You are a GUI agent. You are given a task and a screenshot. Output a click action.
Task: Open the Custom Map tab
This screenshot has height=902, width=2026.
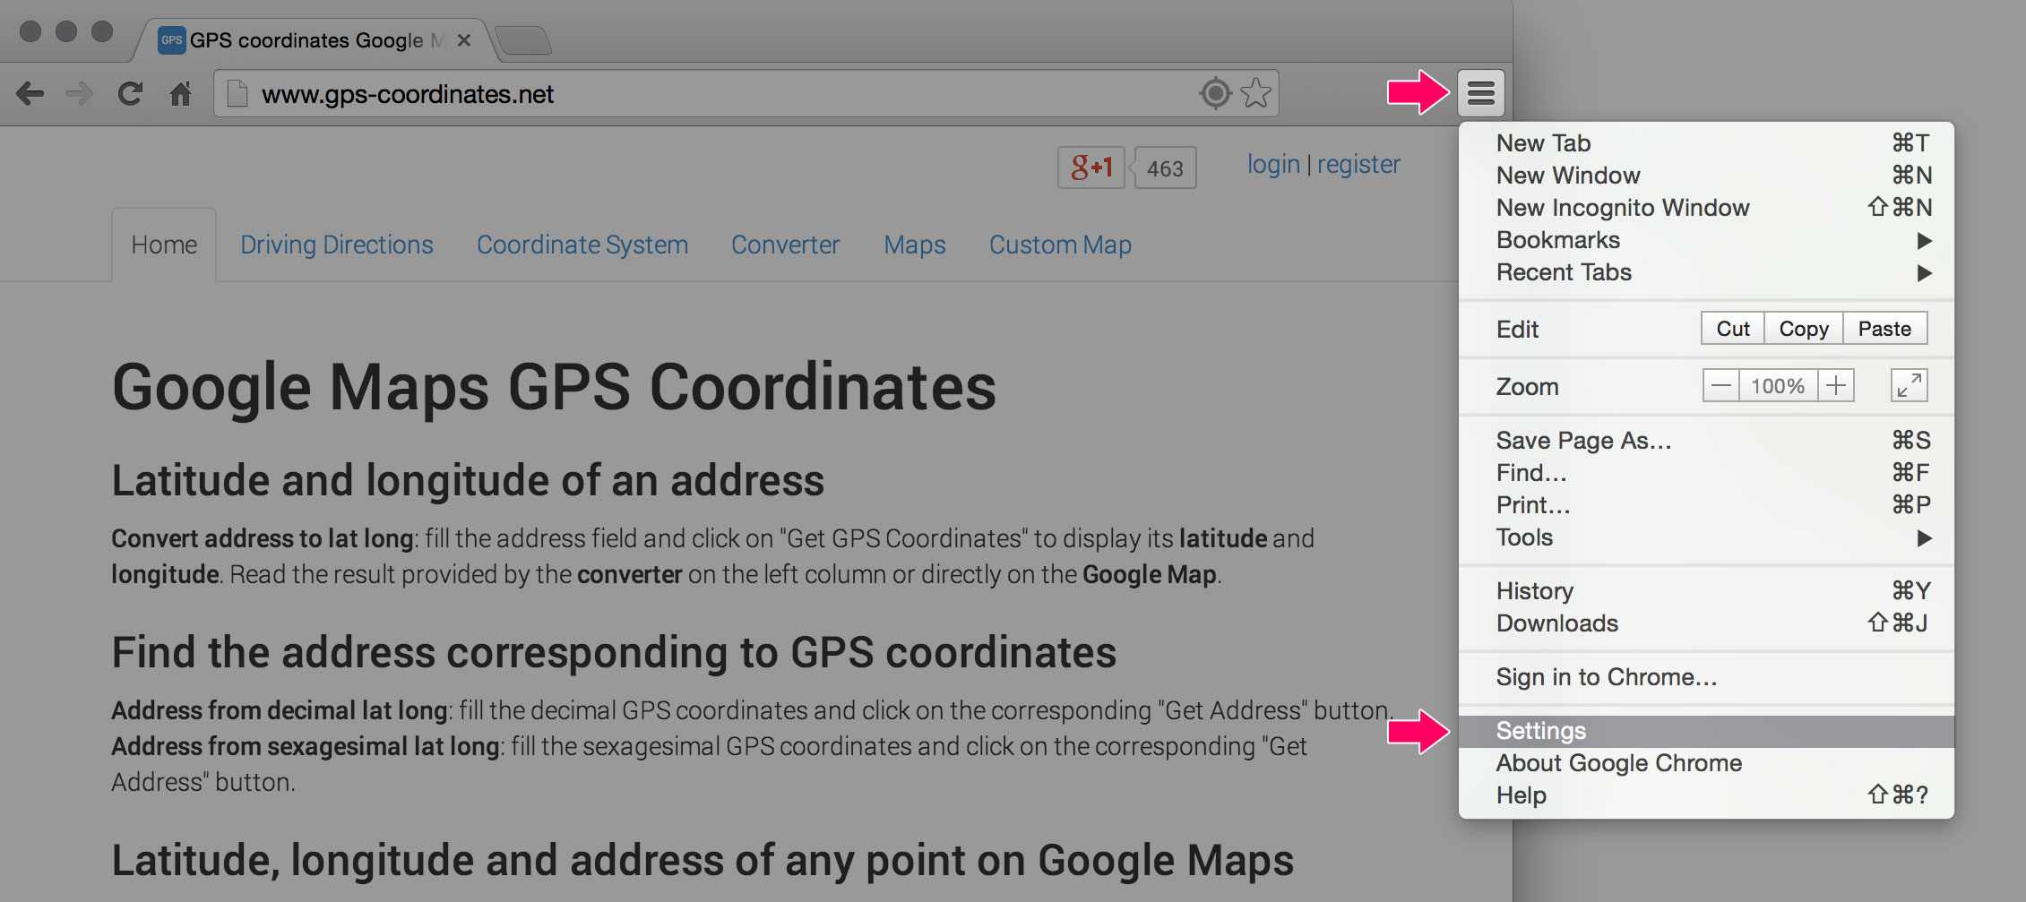(x=1060, y=245)
